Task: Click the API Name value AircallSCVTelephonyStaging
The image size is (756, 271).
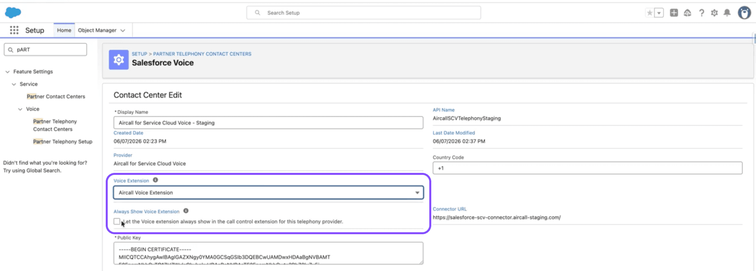Action: coord(467,118)
